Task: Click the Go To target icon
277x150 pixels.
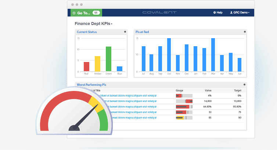Action: click(74, 13)
